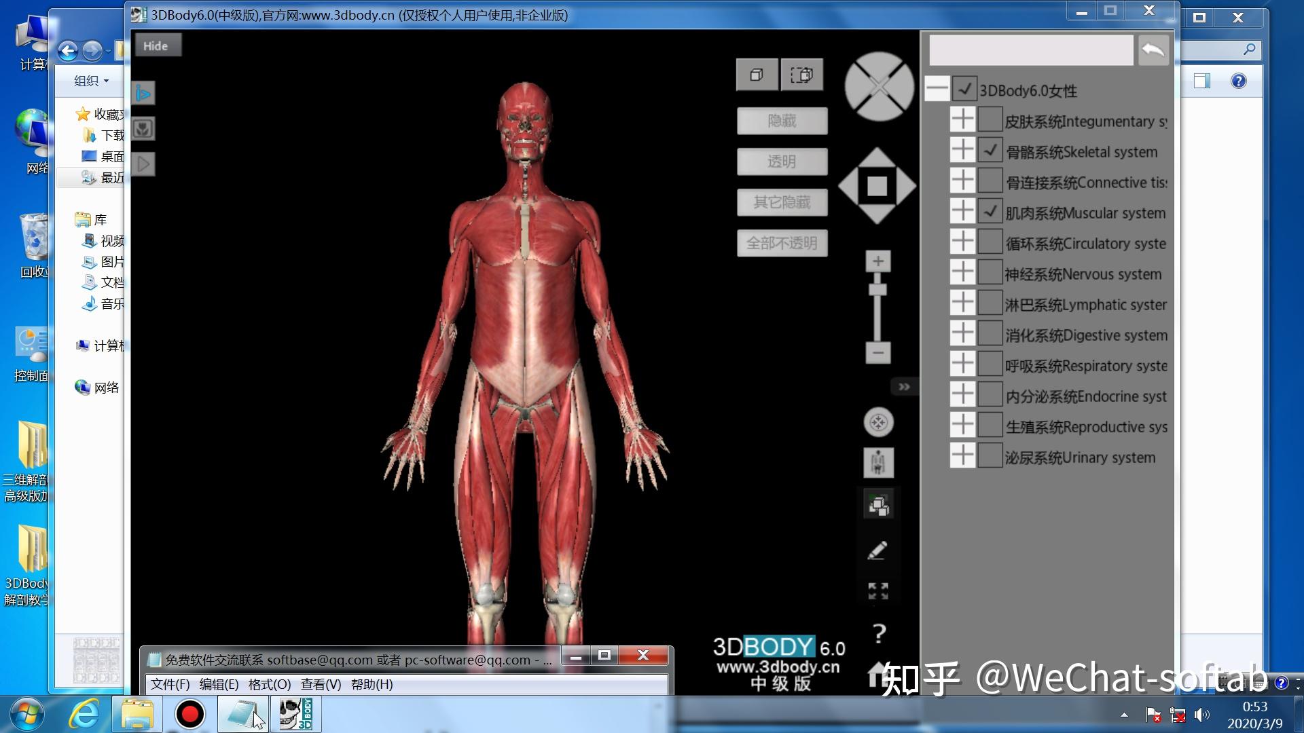Click the single-select cube icon
Viewport: 1304px width, 733px height.
click(757, 75)
